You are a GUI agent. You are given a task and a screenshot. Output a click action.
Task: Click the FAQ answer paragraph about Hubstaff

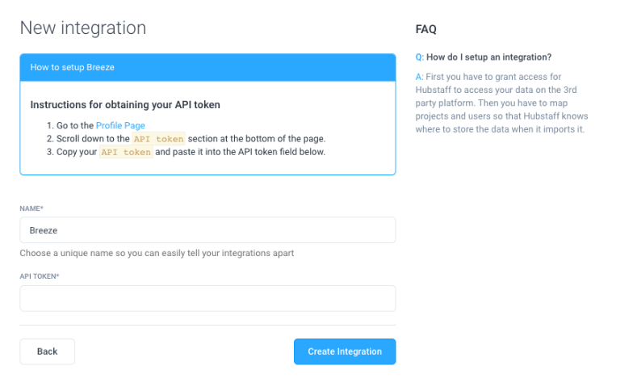503,103
